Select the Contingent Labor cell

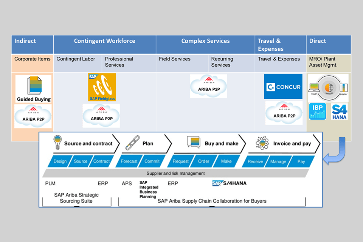click(78, 63)
